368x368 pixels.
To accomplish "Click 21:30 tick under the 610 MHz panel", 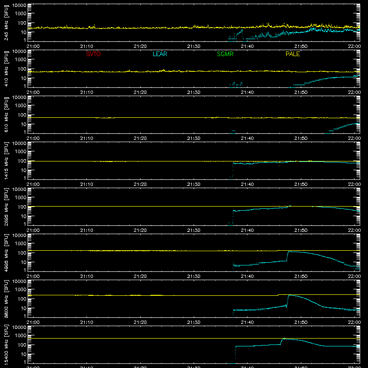I will pos(194,138).
